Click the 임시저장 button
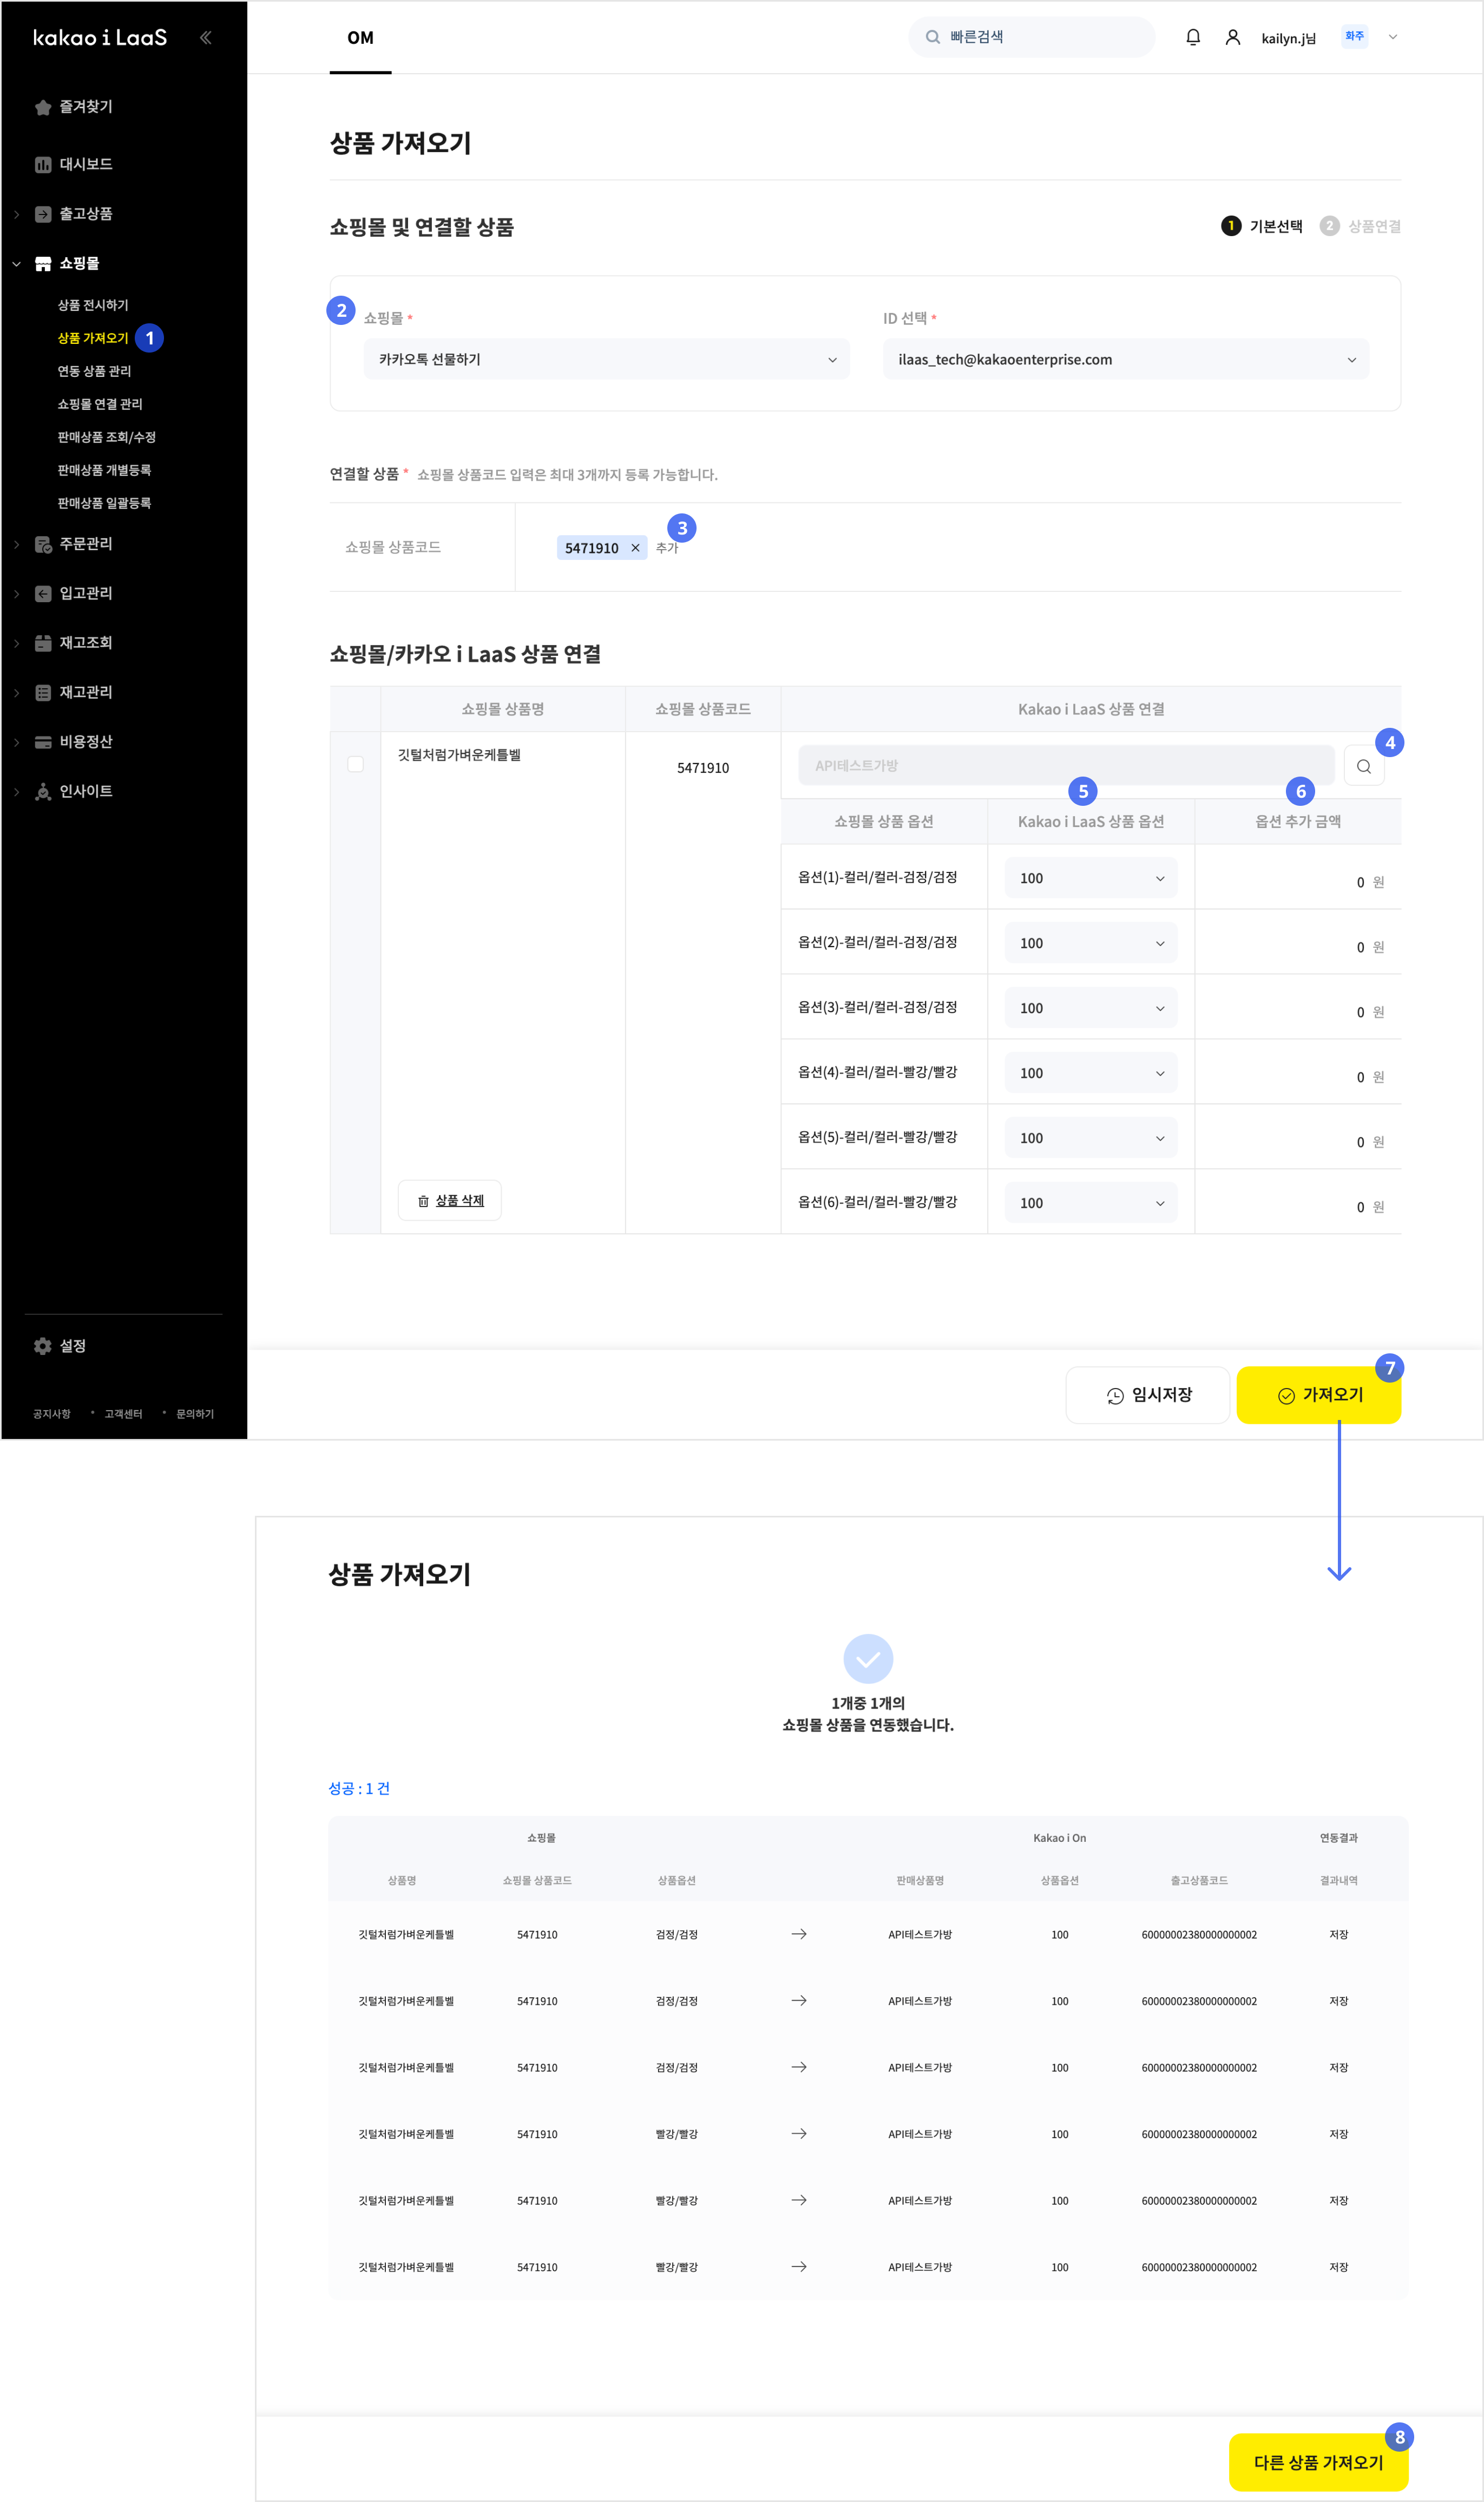This screenshot has width=1484, height=2502. pyautogui.click(x=1148, y=1395)
